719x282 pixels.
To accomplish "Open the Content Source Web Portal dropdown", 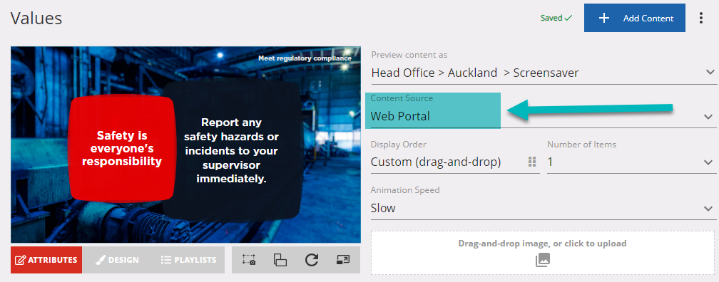I will [x=544, y=116].
